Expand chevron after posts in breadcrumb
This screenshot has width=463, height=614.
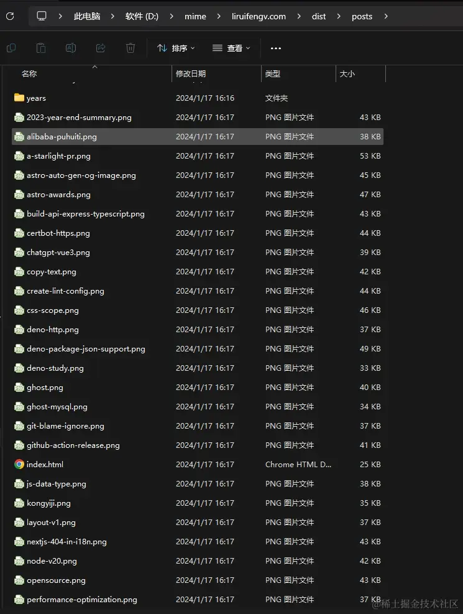point(386,16)
